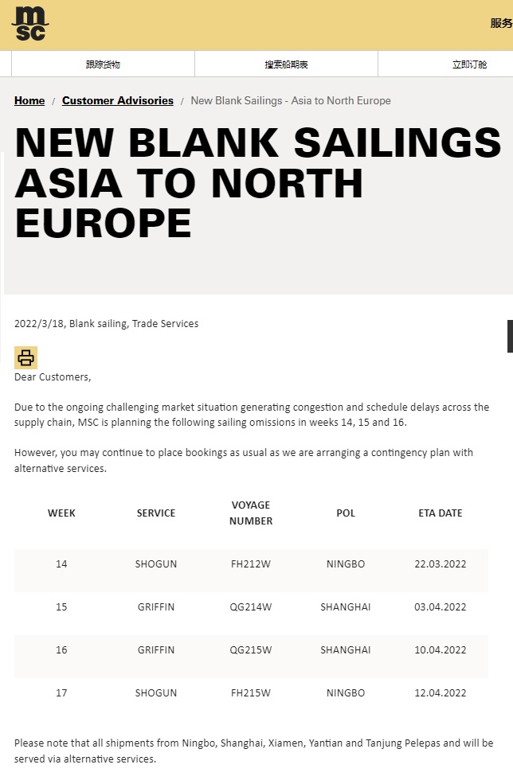Open the dark side tab on right edge

pos(510,336)
